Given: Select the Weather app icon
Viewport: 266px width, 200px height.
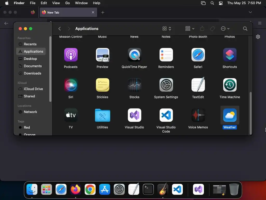Looking at the screenshot, I should click(x=230, y=115).
